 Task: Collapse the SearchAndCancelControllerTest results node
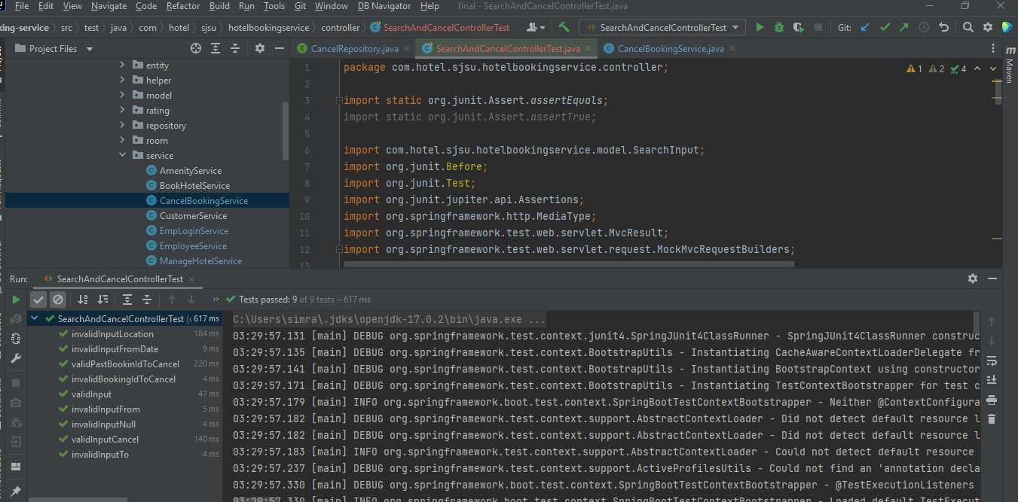(x=33, y=318)
